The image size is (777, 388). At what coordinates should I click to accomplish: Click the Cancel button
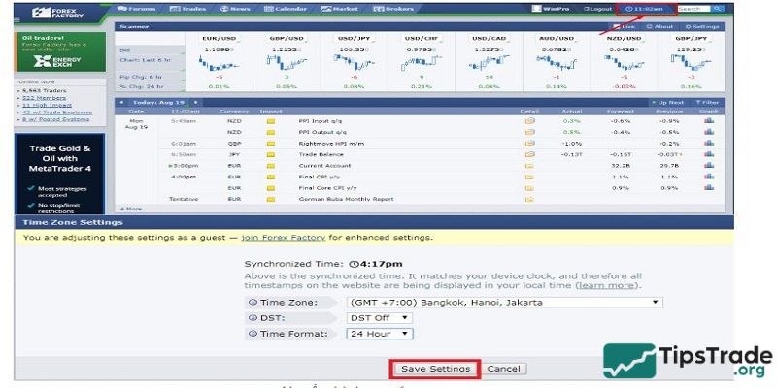[x=504, y=369]
